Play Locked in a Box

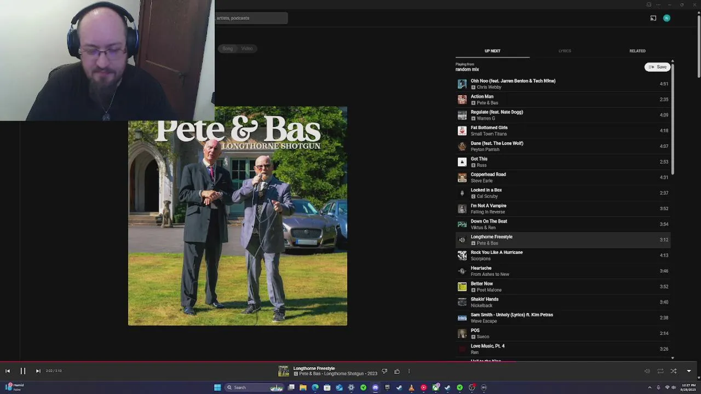(563, 193)
